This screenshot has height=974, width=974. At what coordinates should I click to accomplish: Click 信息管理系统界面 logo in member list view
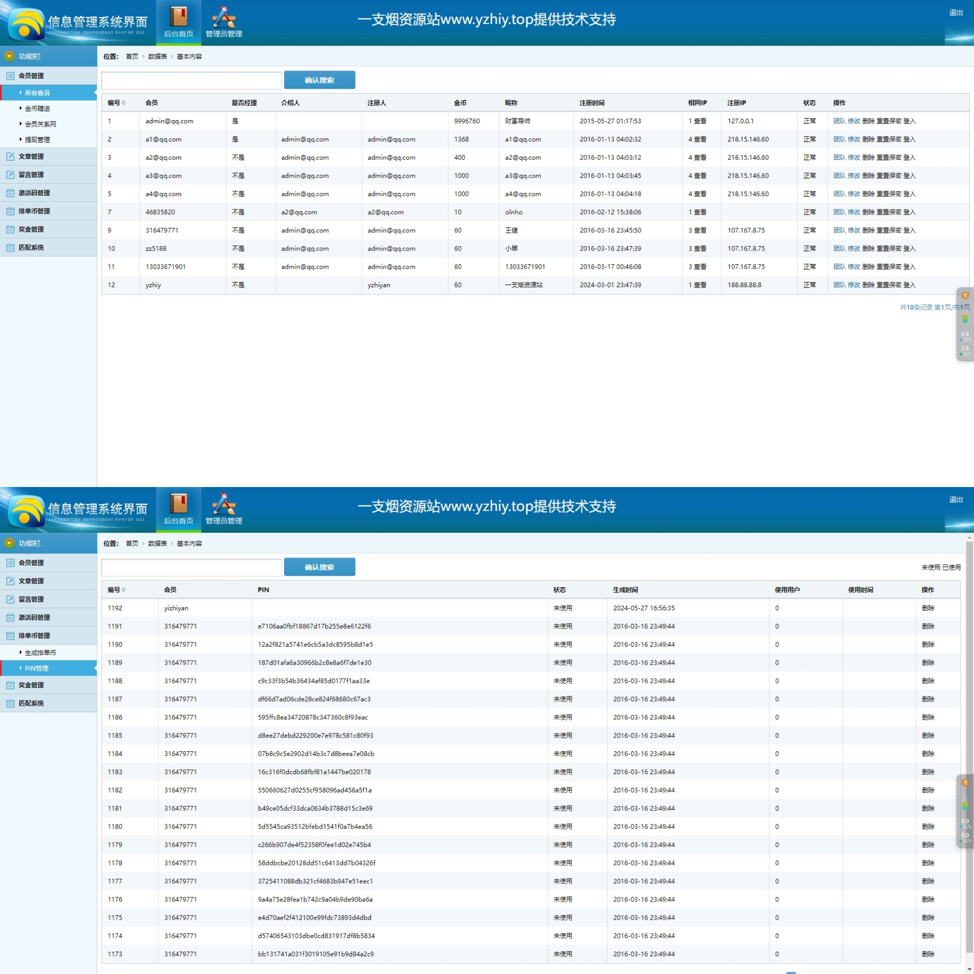click(76, 24)
